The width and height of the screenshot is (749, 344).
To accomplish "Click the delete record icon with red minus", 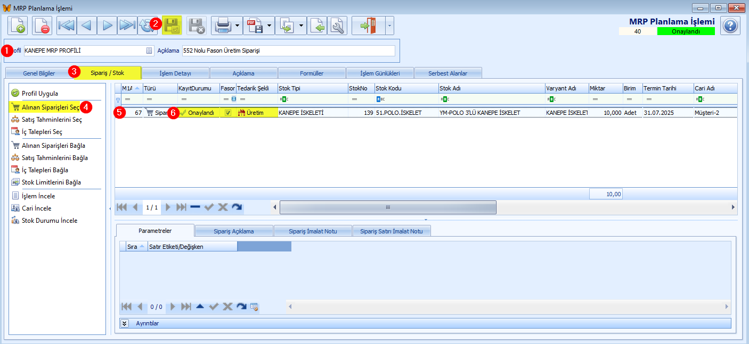I will coord(42,26).
